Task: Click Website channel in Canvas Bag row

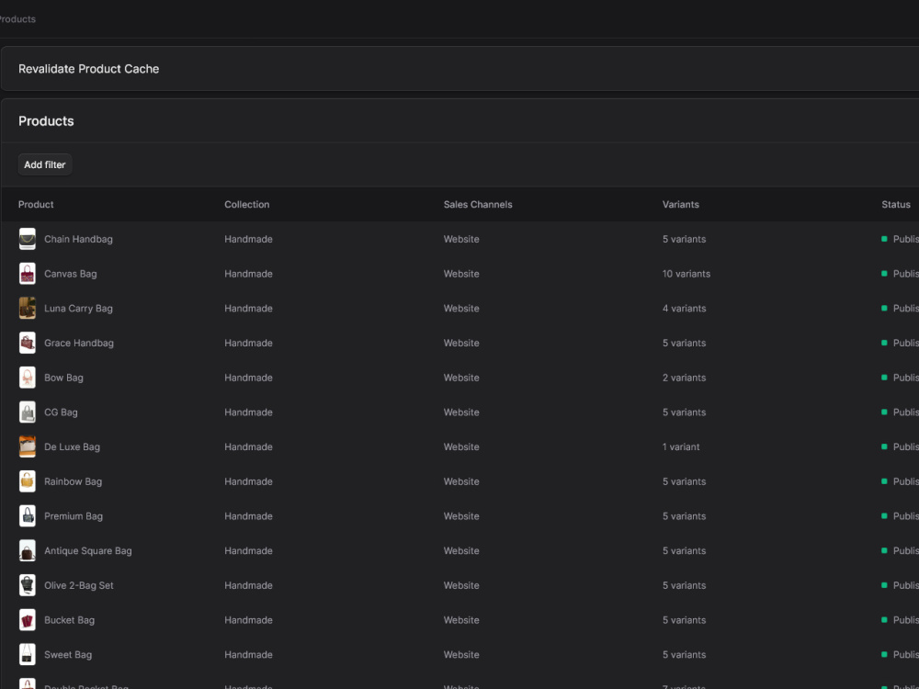Action: pyautogui.click(x=461, y=274)
